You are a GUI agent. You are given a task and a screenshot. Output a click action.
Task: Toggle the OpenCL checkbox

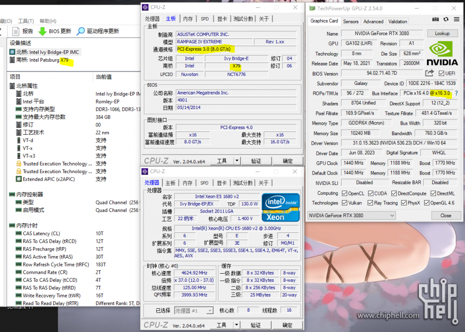[x=344, y=194]
